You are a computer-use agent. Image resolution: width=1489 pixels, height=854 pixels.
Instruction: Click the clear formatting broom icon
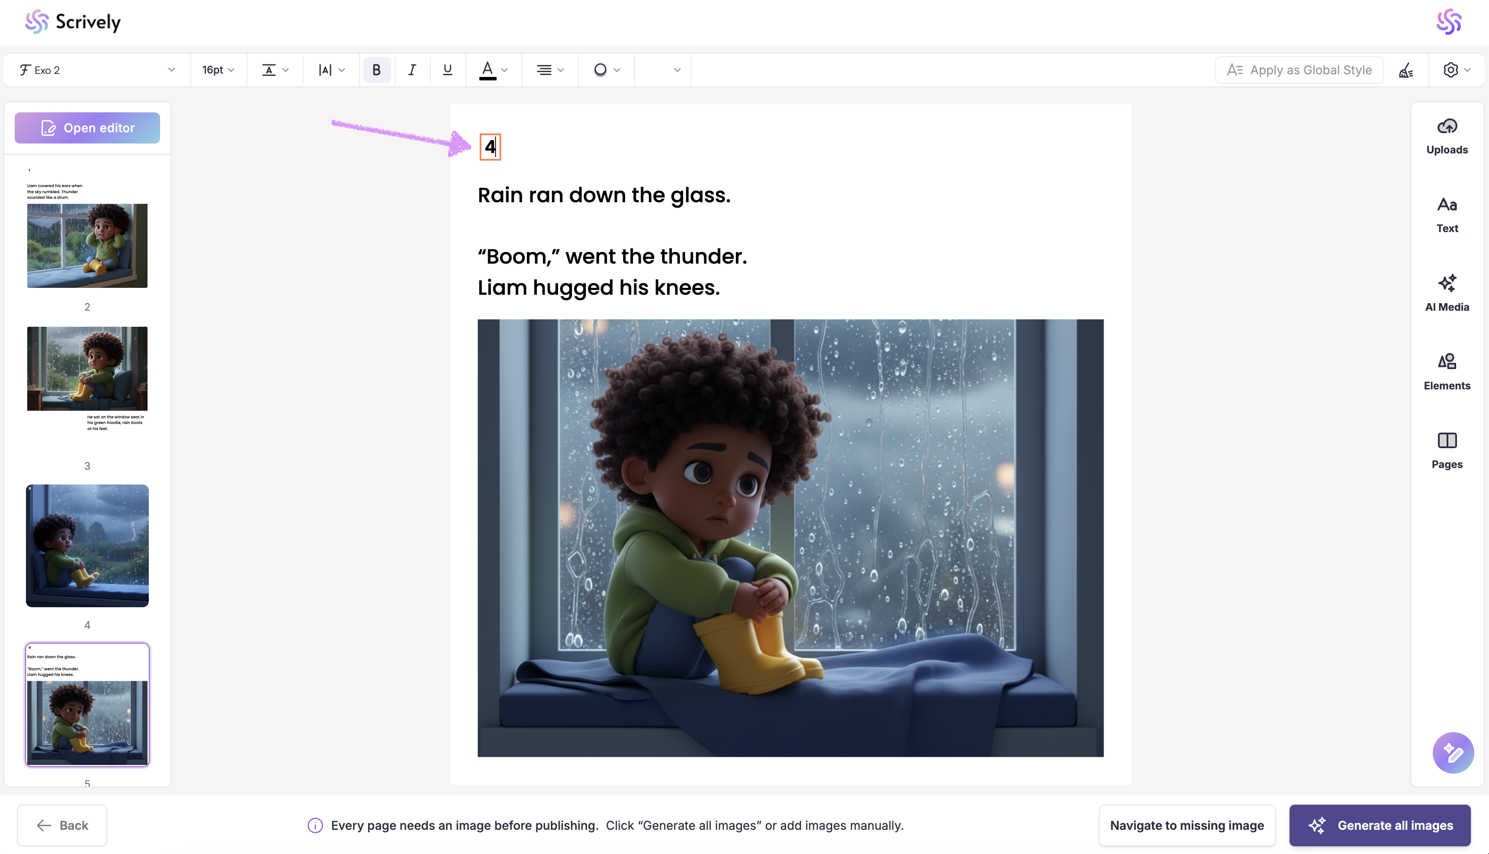[x=1406, y=70]
